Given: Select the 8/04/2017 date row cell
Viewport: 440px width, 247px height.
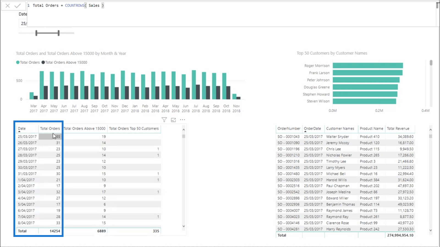Looking at the screenshot, I should pos(26,223).
